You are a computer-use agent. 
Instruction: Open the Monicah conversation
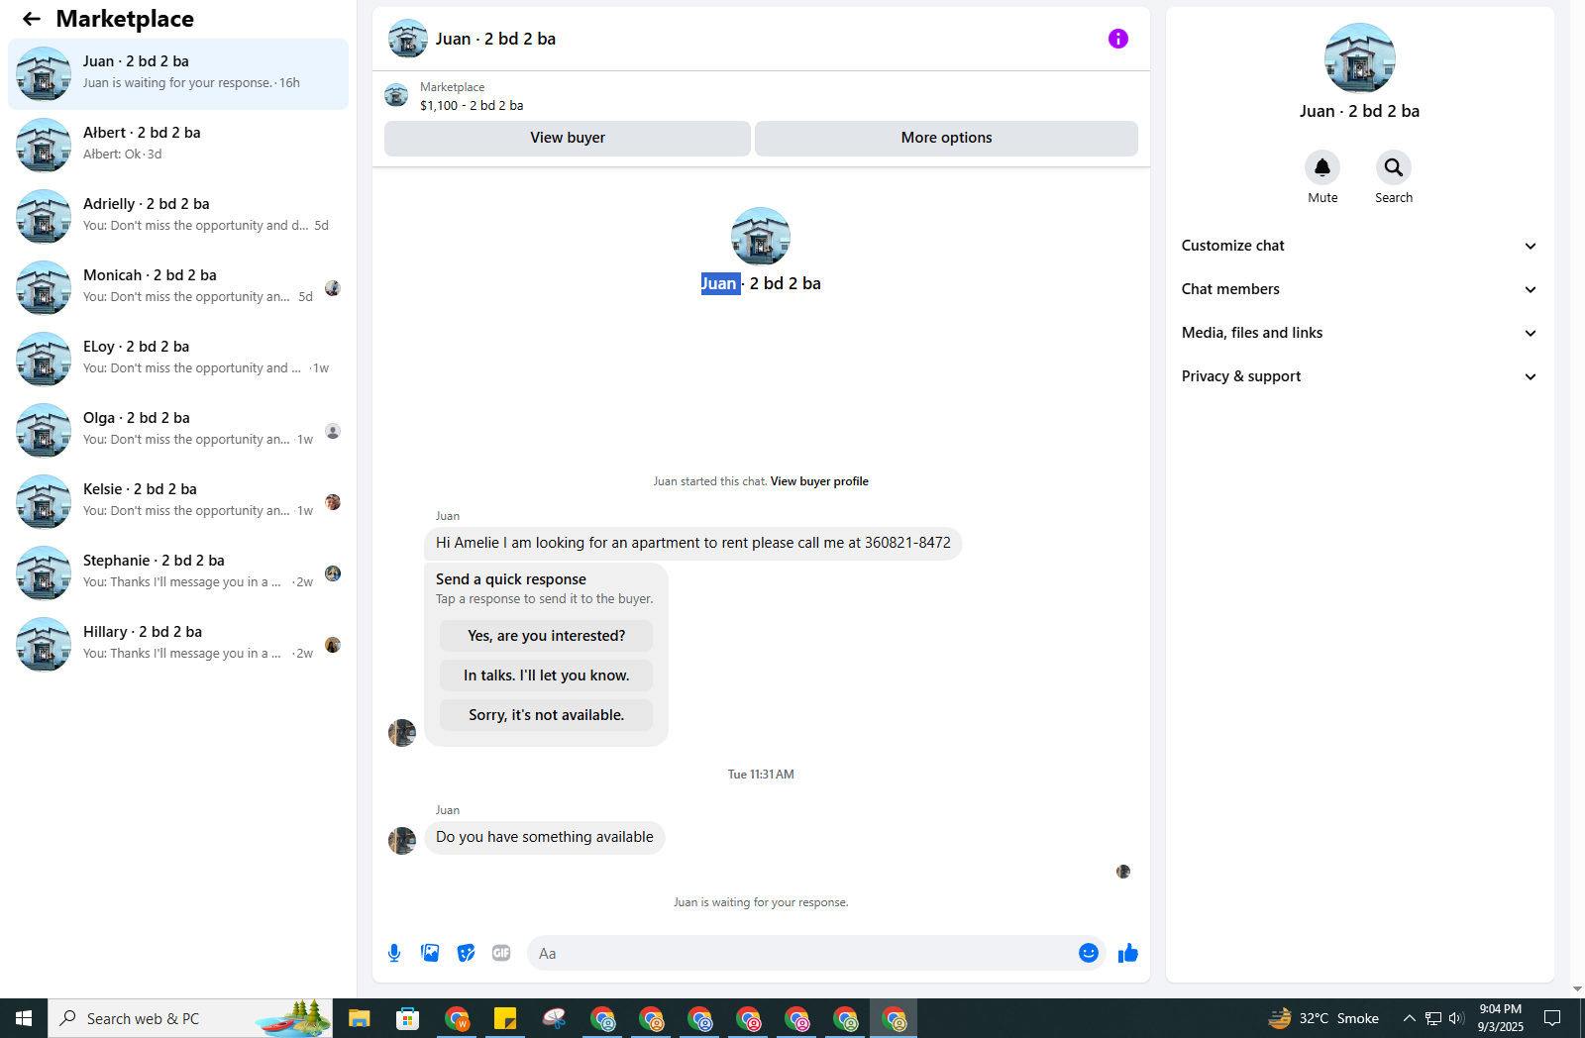coord(178,288)
